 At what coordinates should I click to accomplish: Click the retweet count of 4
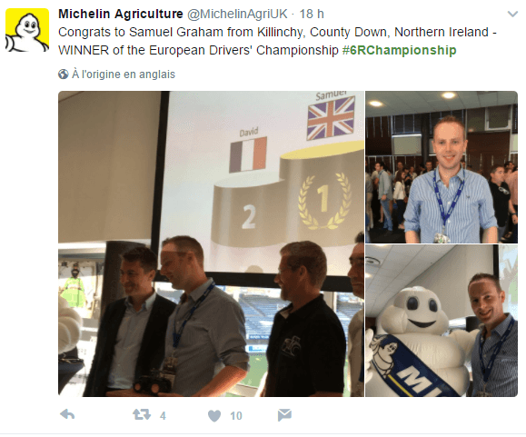click(163, 416)
